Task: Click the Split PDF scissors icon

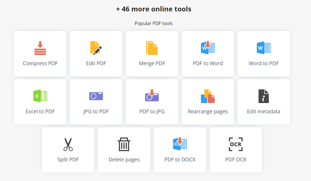Action: click(x=68, y=144)
